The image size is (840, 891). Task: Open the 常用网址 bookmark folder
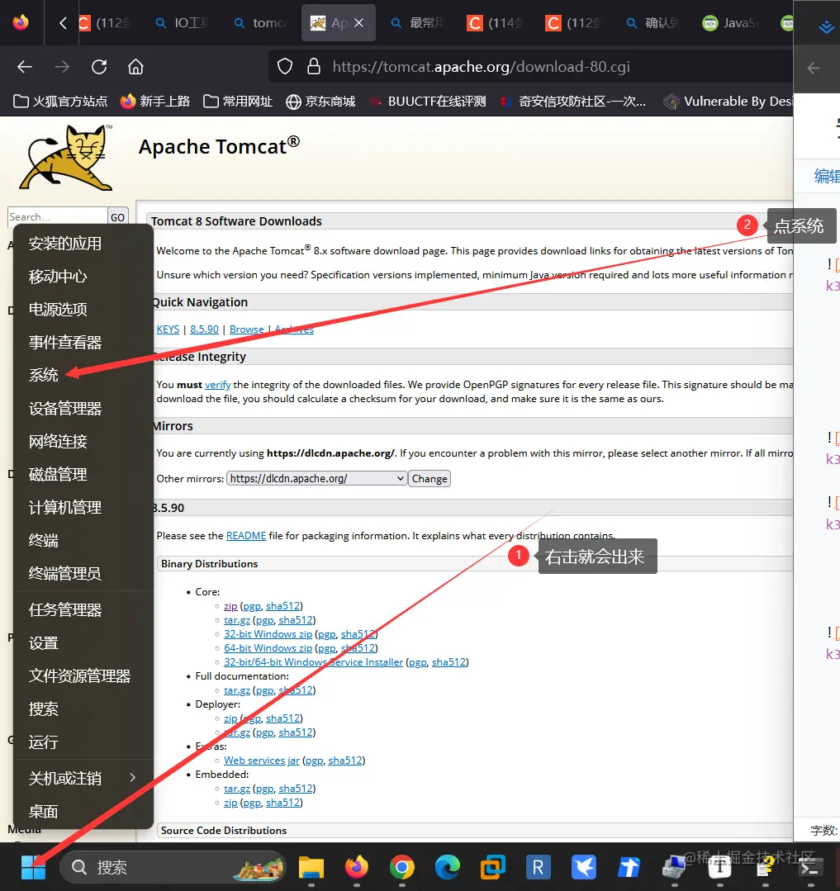tap(238, 101)
